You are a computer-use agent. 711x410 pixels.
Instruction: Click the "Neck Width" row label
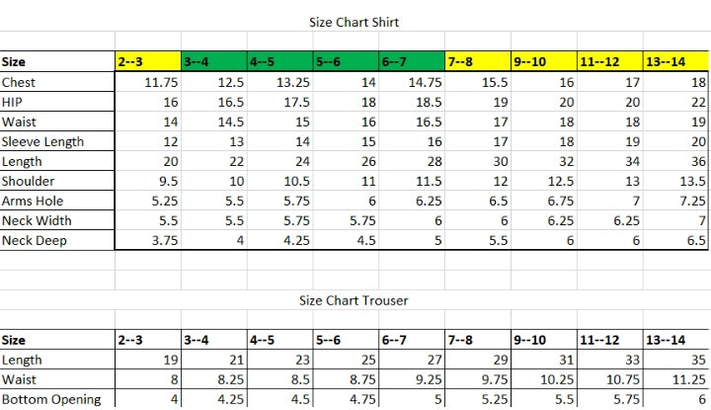(x=37, y=221)
